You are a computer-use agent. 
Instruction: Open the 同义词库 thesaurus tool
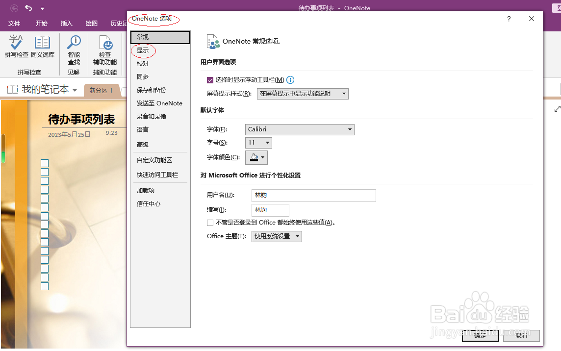tap(43, 46)
